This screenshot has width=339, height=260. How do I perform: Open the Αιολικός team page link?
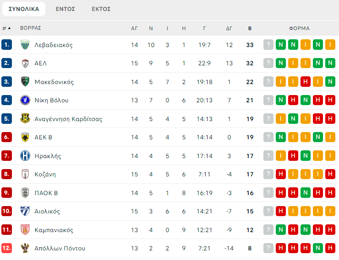pos(47,211)
